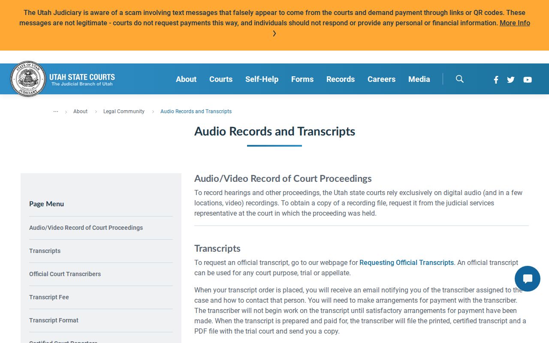549x343 pixels.
Task: Open the Records navigation menu
Action: (x=341, y=79)
